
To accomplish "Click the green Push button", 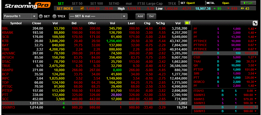I will coord(248,3).
